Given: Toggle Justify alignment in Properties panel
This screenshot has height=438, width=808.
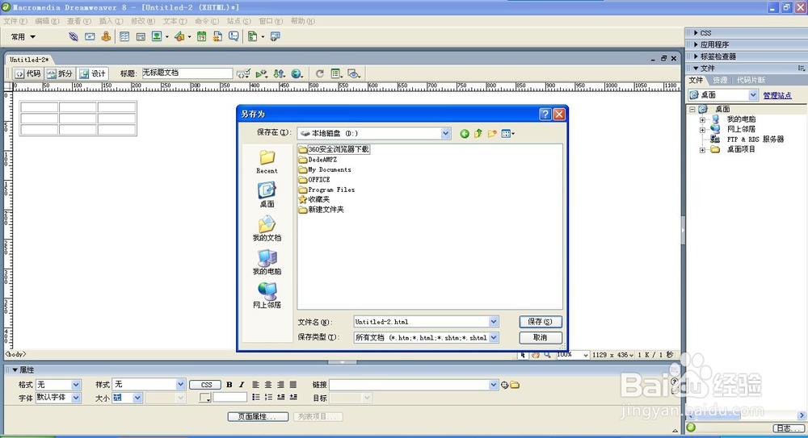Looking at the screenshot, I should pos(293,385).
